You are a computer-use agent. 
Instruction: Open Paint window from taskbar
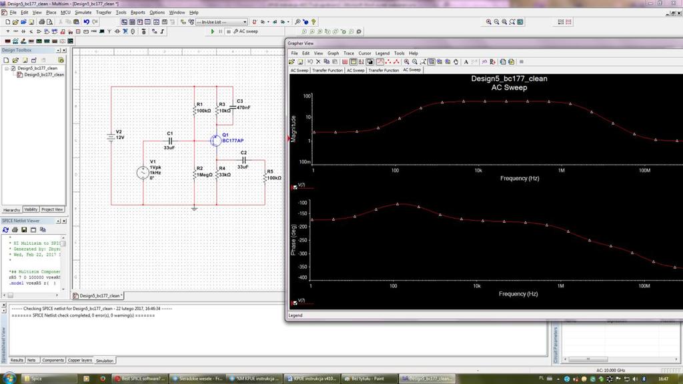[369, 379]
